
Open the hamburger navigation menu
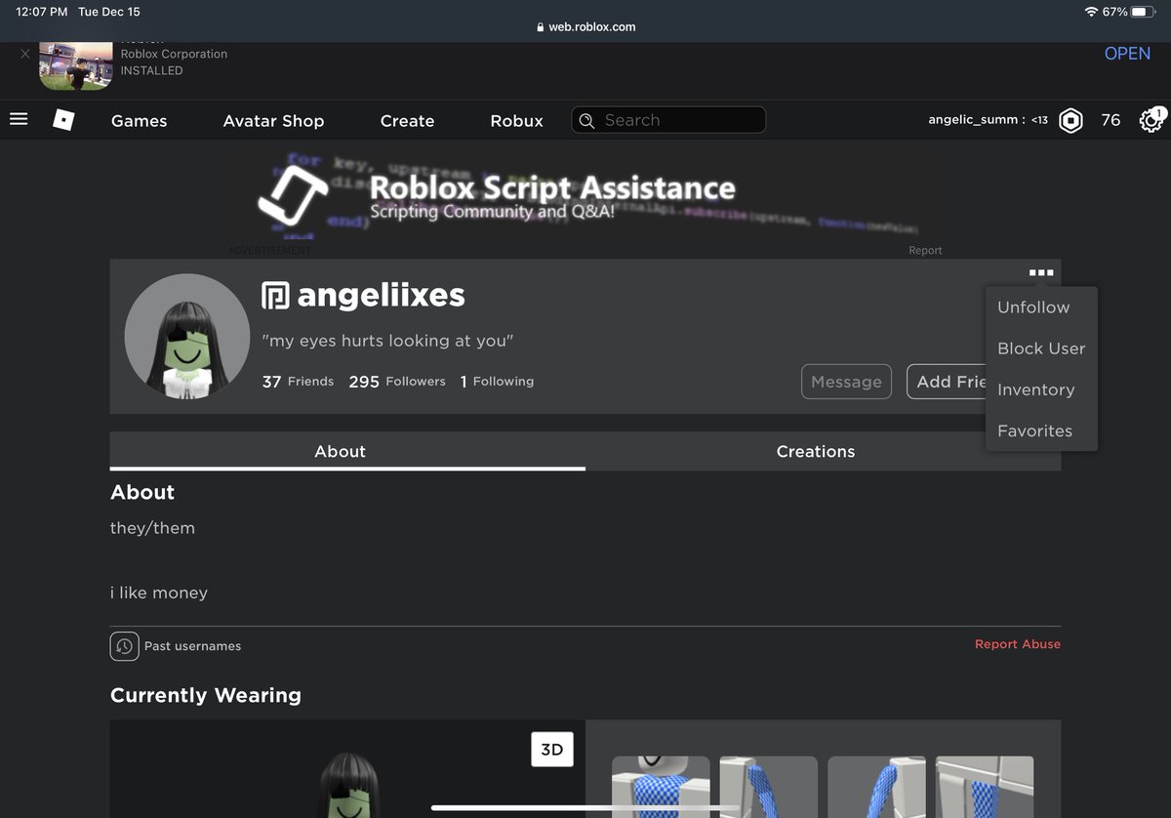click(19, 119)
